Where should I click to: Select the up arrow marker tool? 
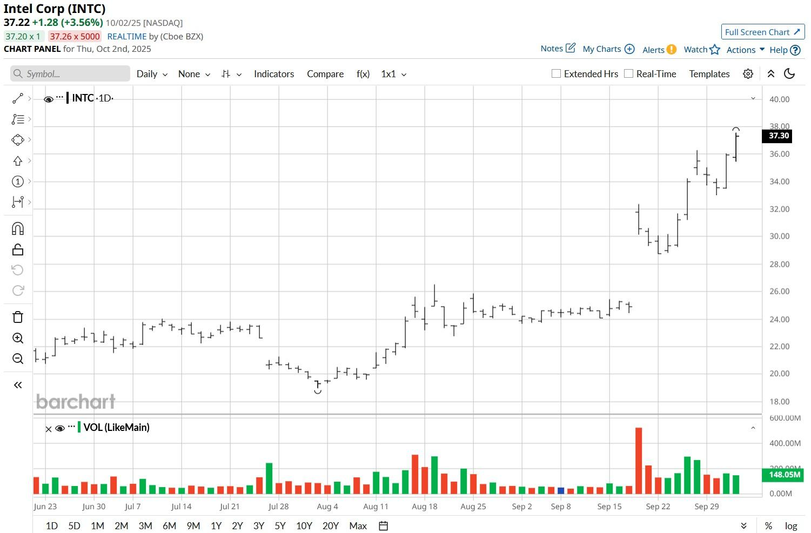[x=18, y=161]
